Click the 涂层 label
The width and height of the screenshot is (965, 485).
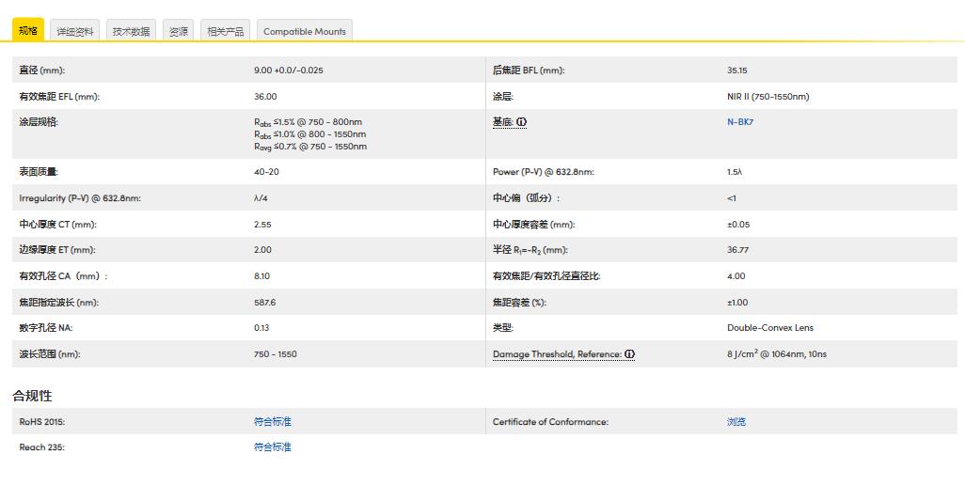coord(503,97)
